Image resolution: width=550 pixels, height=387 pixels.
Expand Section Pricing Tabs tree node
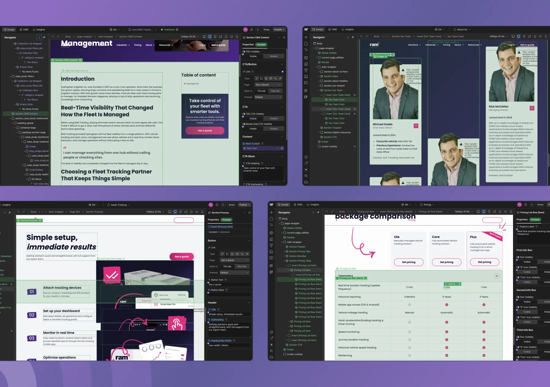point(284,252)
